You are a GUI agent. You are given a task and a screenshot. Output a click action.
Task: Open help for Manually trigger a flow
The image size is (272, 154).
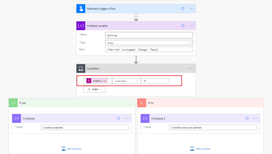tap(183, 9)
